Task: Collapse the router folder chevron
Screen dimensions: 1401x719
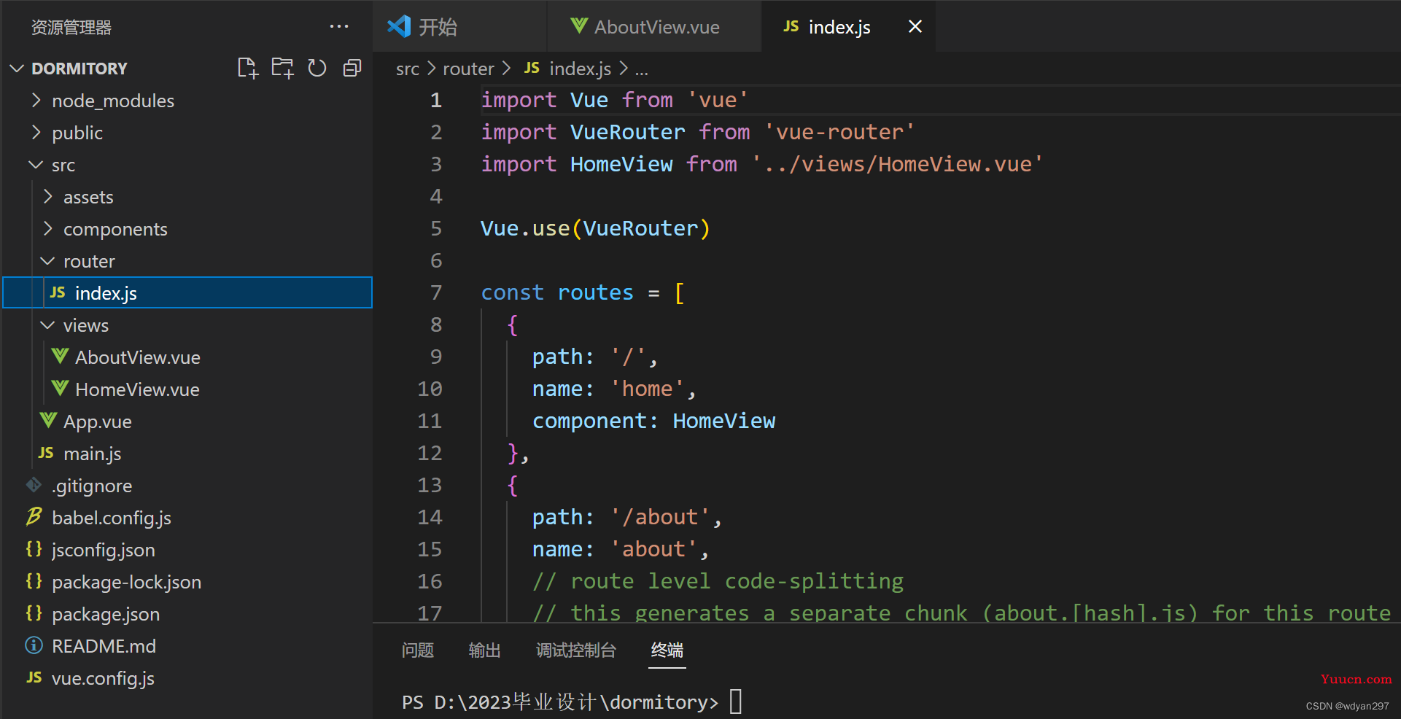Action: (47, 261)
